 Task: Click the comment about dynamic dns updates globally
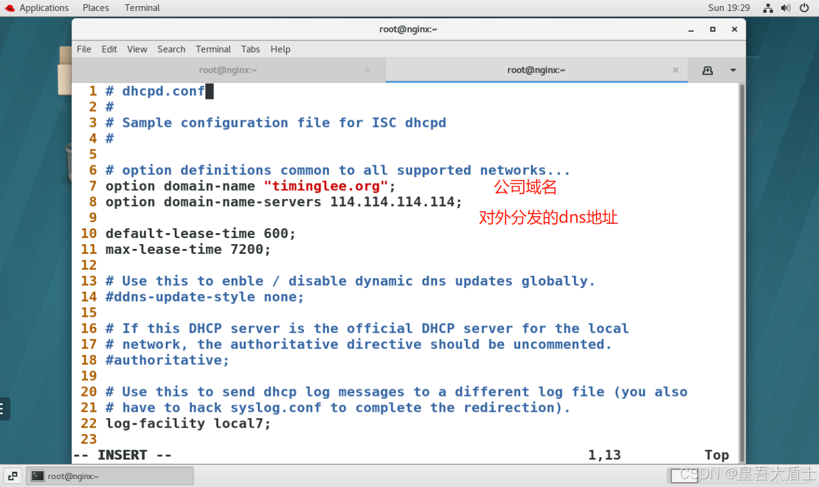[350, 281]
